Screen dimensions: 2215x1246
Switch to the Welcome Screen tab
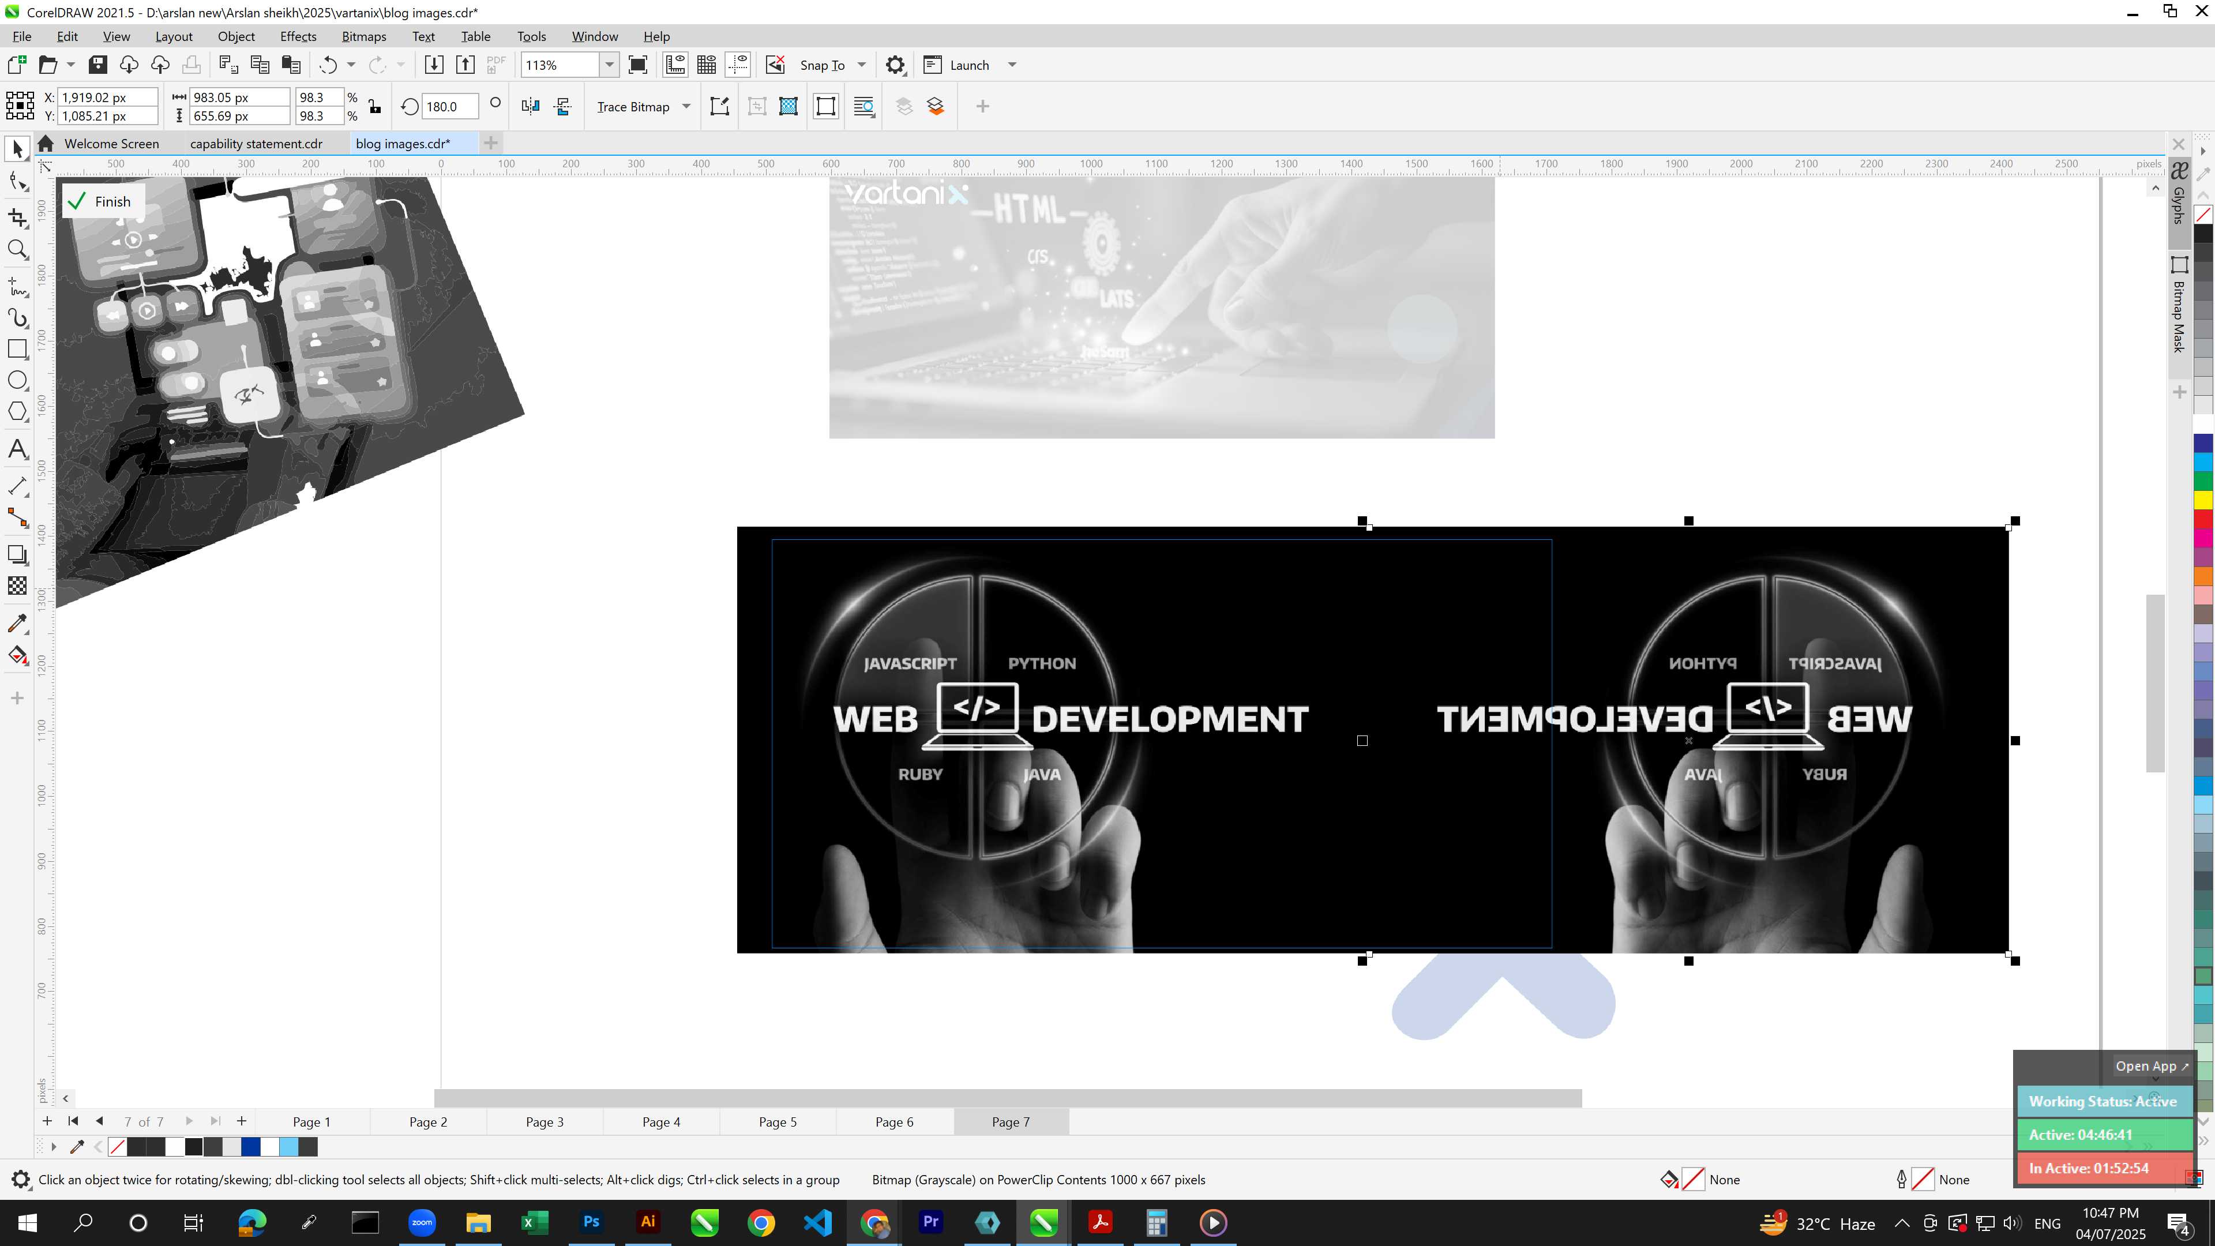[x=112, y=144]
